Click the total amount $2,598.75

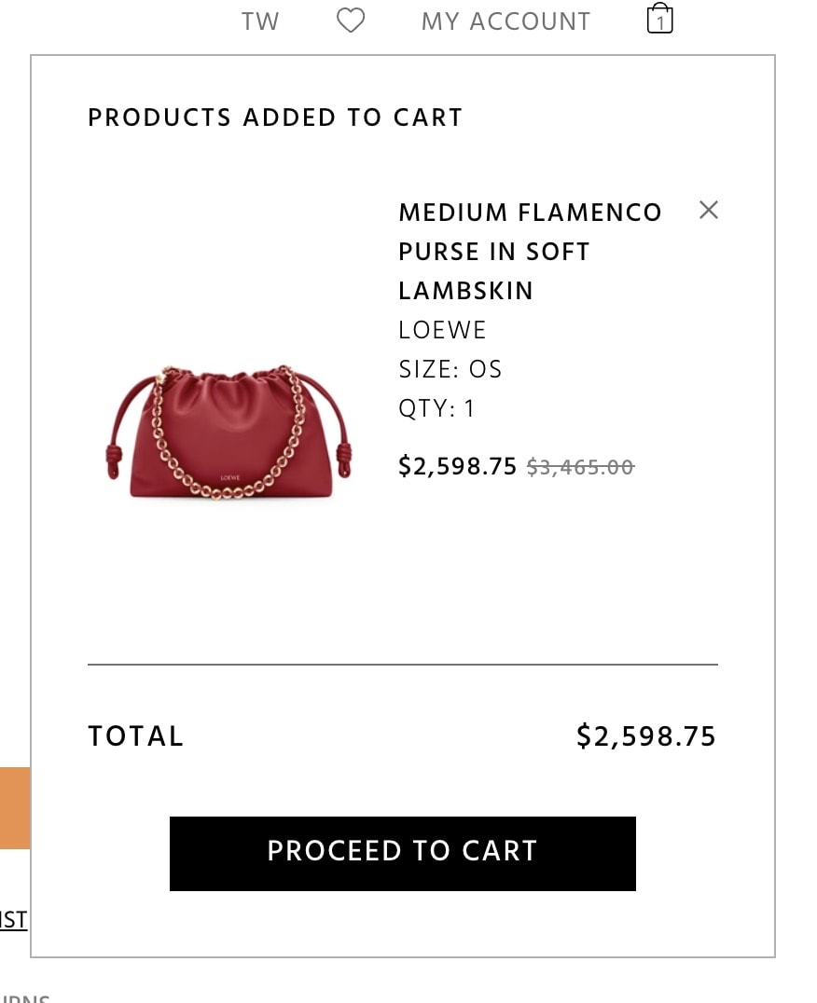[x=645, y=735]
